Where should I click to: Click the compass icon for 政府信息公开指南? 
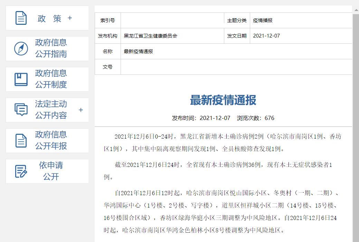pos(21,49)
